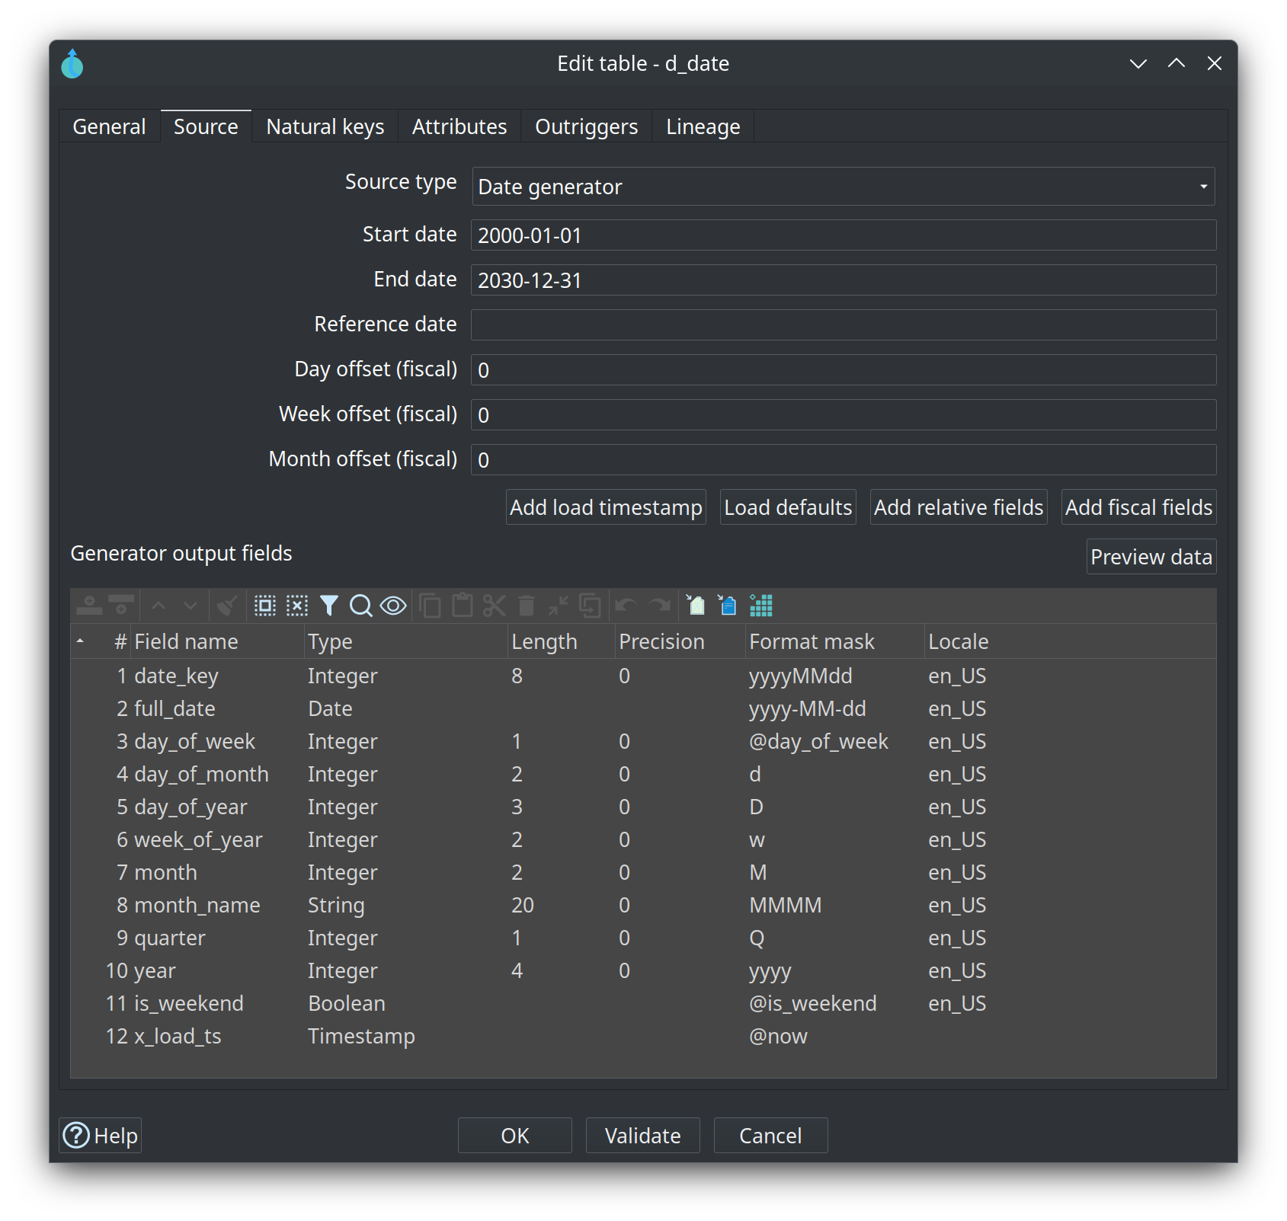Click the teal grid icon in toolbar

[761, 606]
